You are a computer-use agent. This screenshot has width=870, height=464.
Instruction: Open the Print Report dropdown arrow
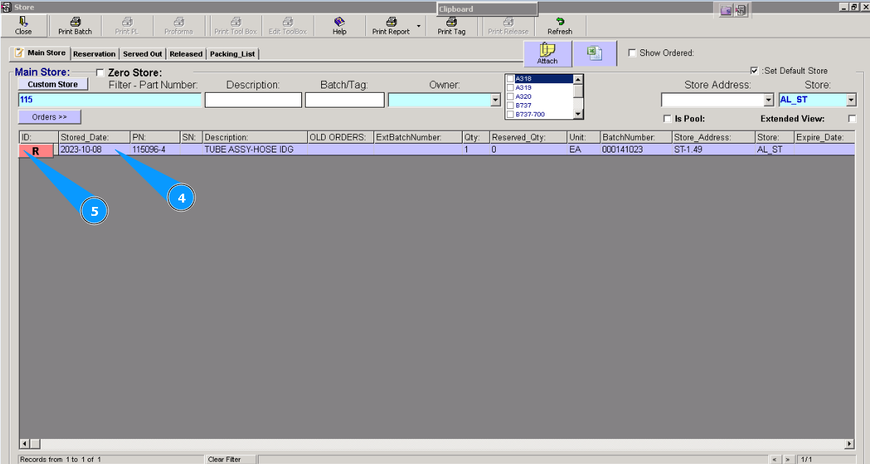click(x=418, y=26)
